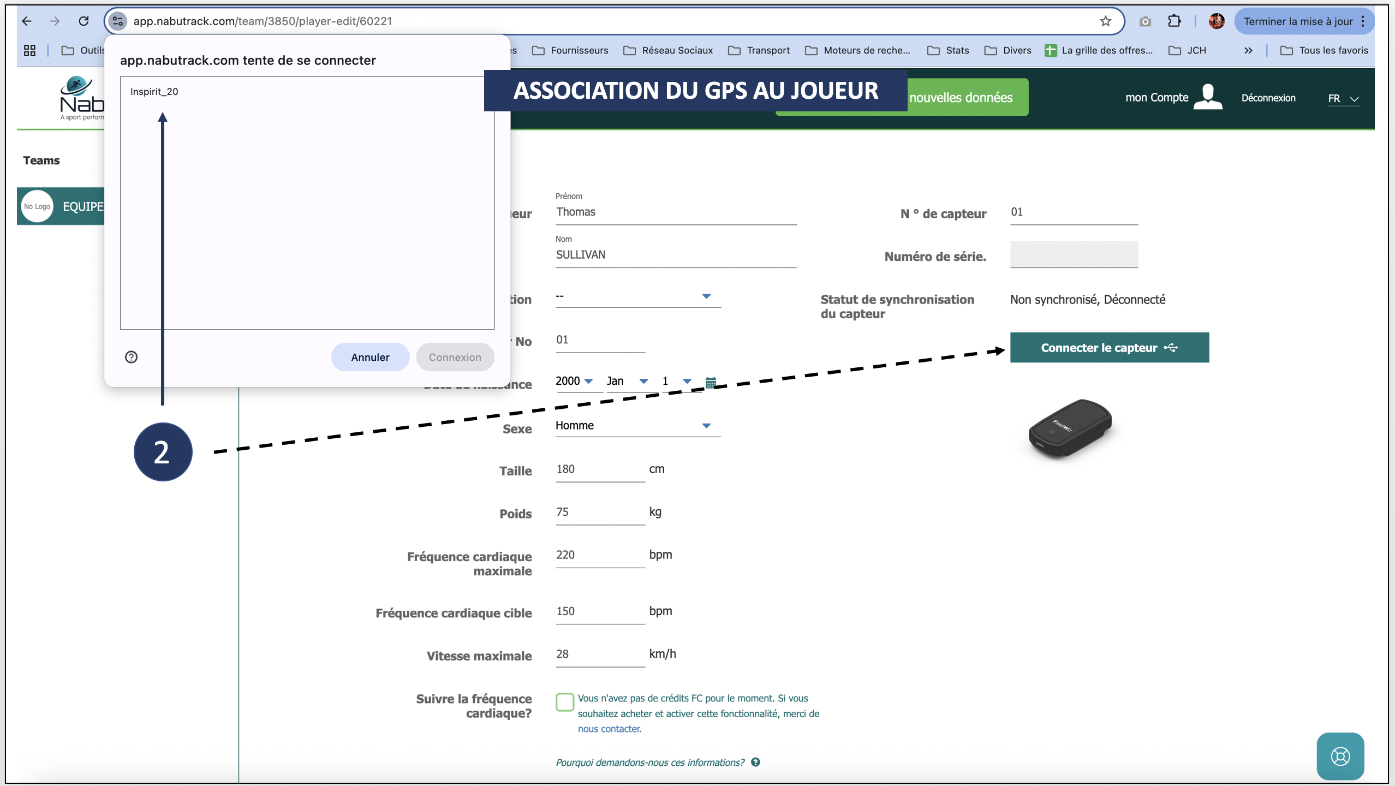Screen dimensions: 1395x786
Task: Click the site information icon in address bar
Action: [117, 21]
